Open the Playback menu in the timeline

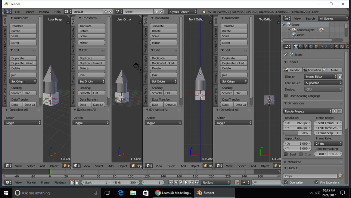60,182
